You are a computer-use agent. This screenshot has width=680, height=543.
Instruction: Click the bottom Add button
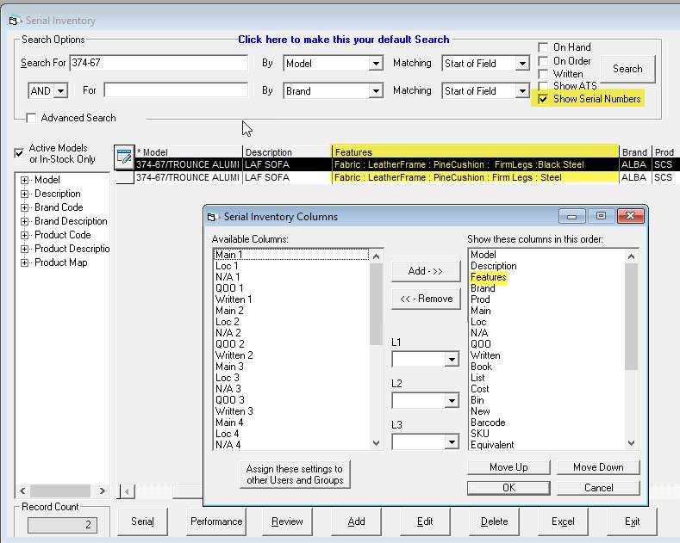click(356, 521)
